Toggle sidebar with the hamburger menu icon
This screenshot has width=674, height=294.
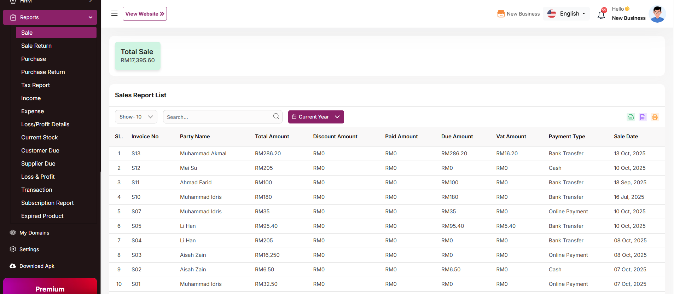tap(114, 13)
